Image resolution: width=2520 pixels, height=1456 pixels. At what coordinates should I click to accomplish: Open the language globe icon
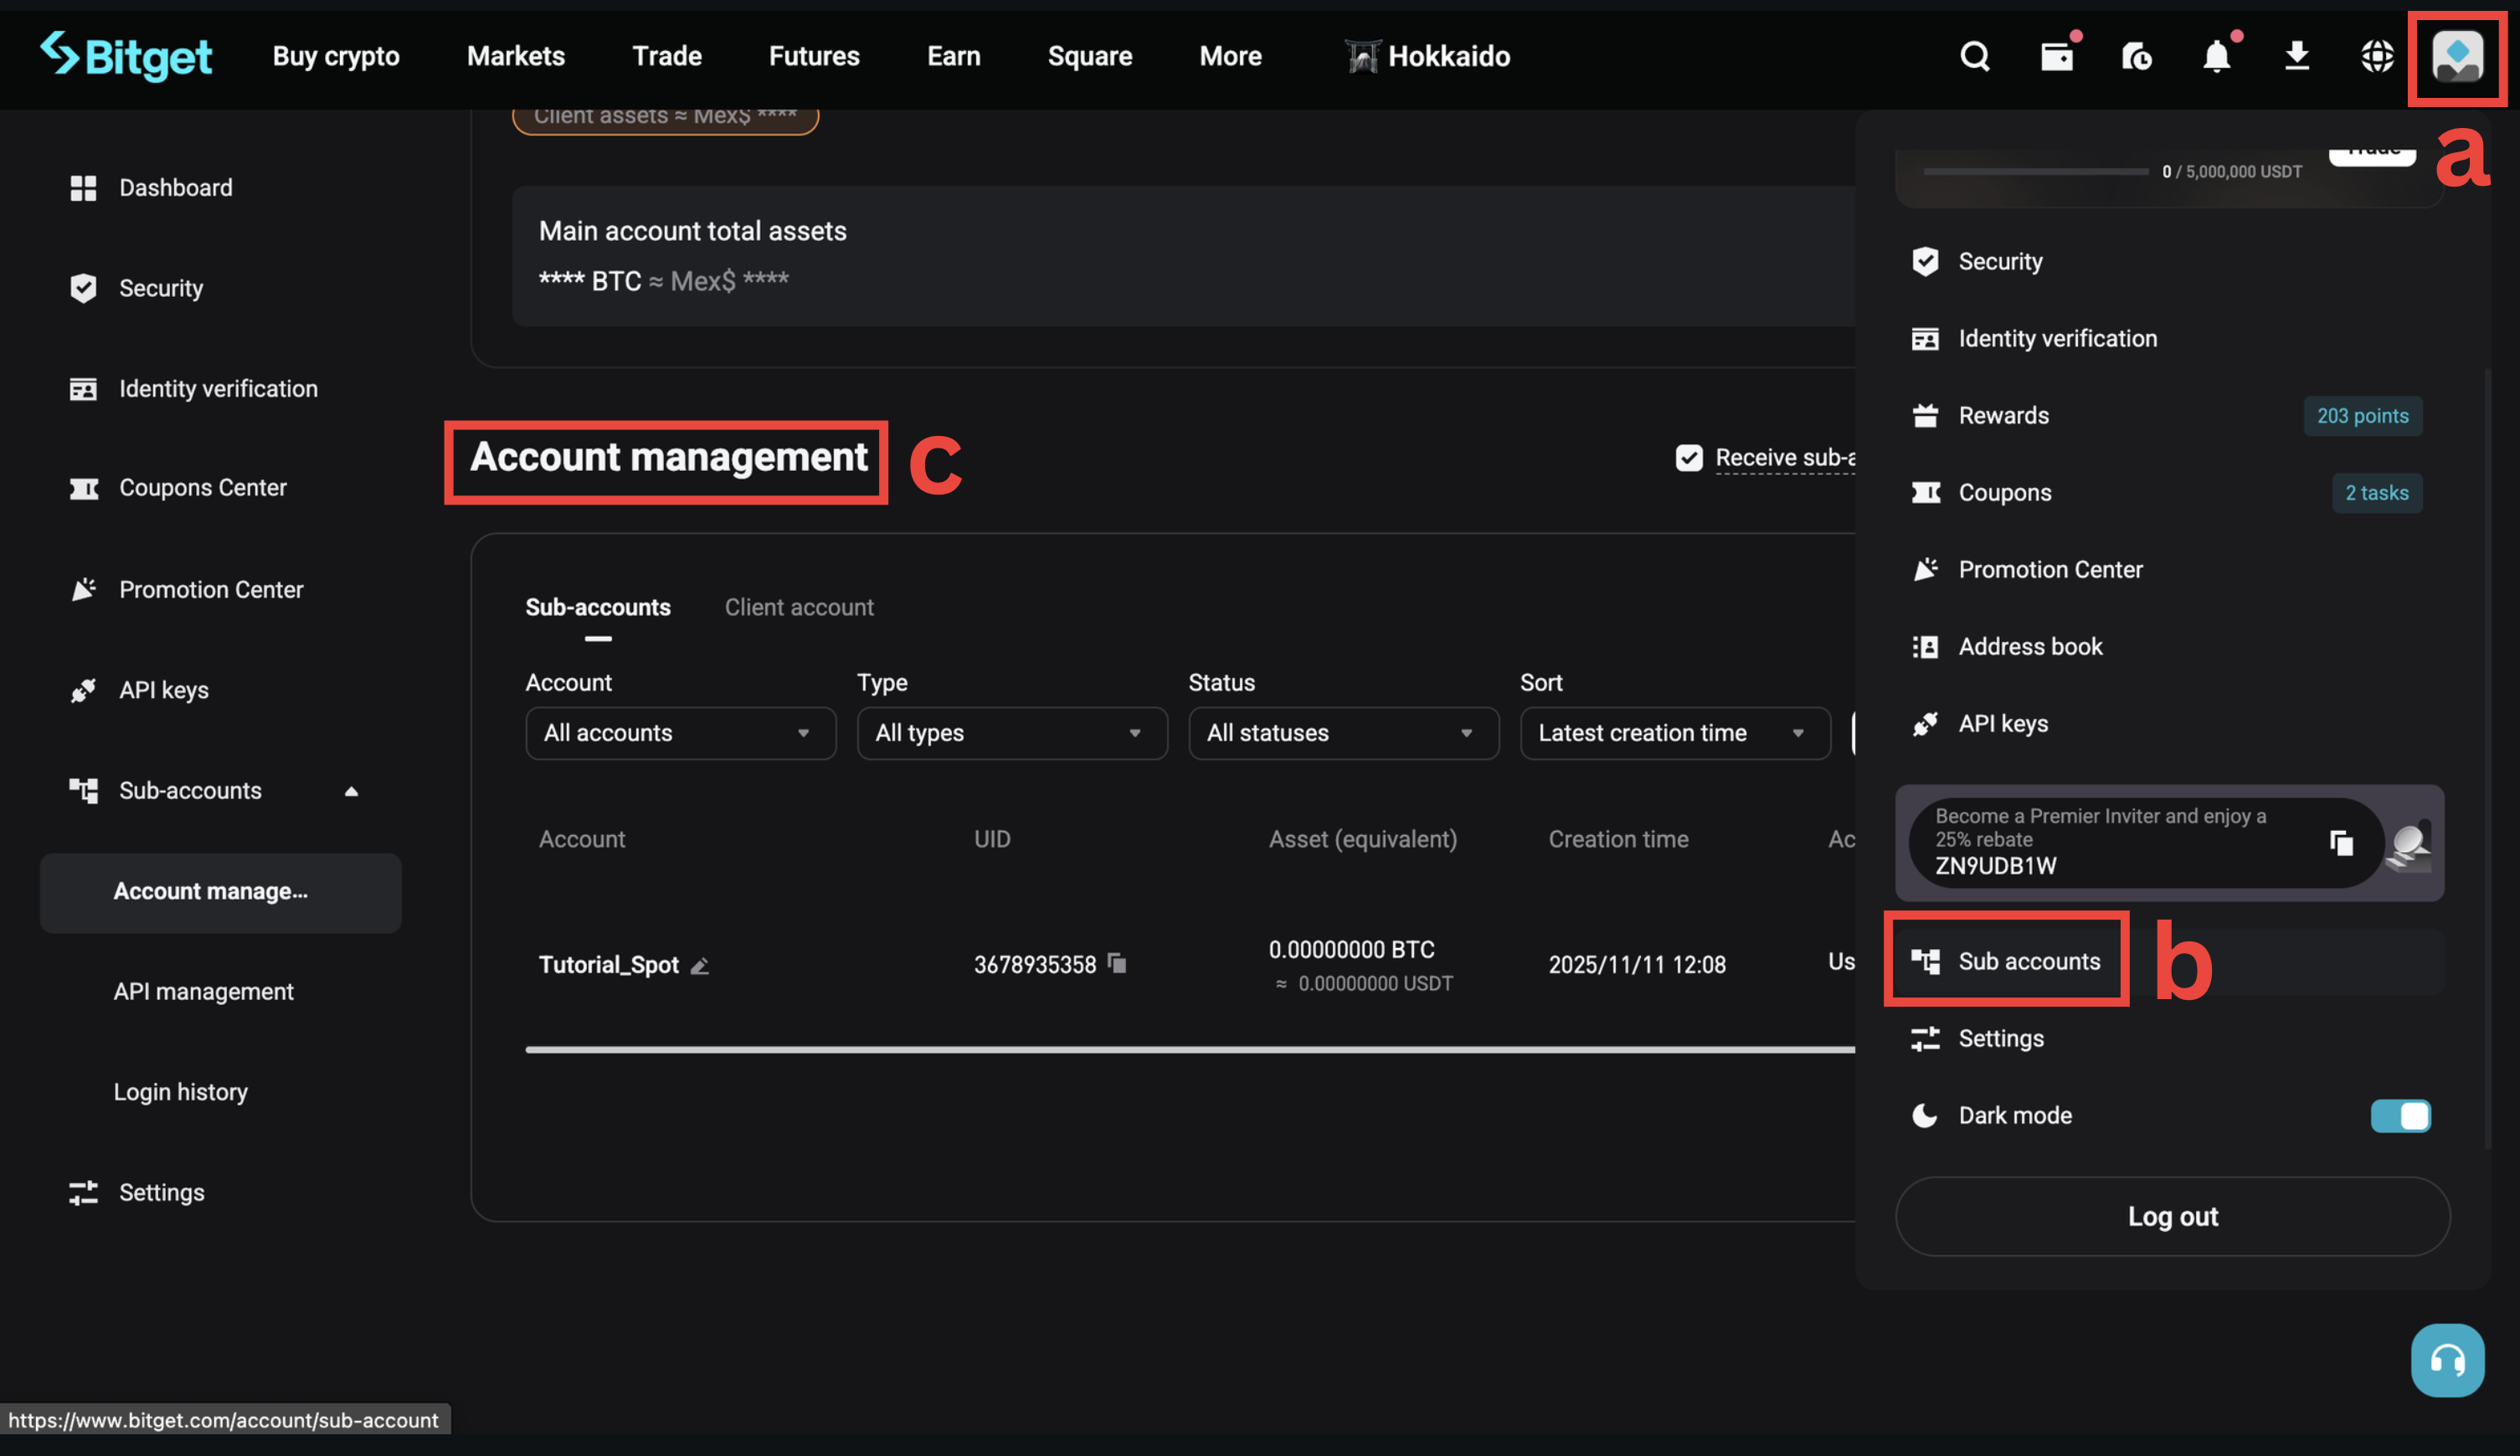tap(2377, 56)
